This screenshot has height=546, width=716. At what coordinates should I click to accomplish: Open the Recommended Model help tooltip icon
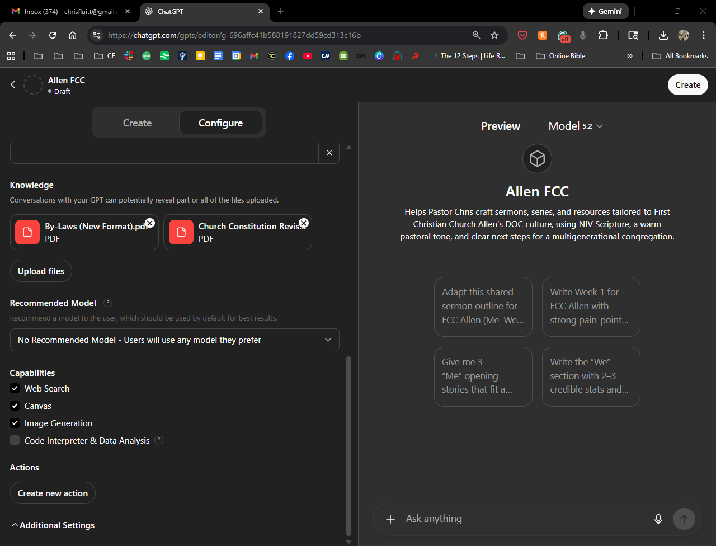coord(108,303)
